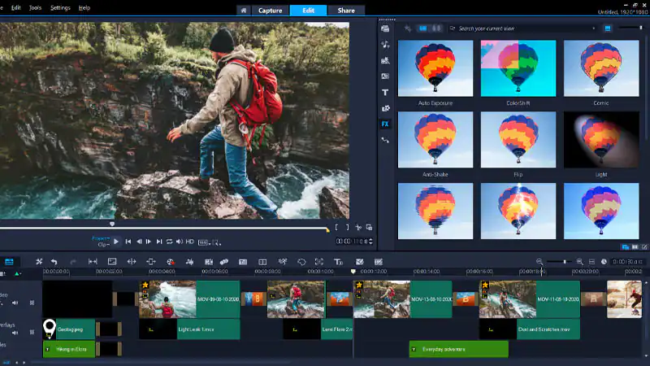650x366 pixels.
Task: Click the Undo arrow in timeline toolbar
Action: (x=54, y=262)
